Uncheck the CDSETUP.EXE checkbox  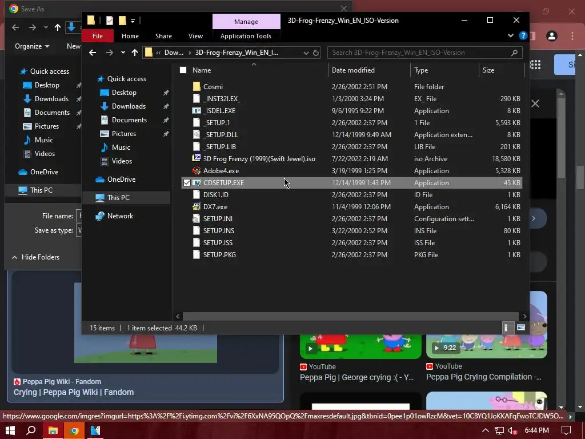click(x=187, y=182)
